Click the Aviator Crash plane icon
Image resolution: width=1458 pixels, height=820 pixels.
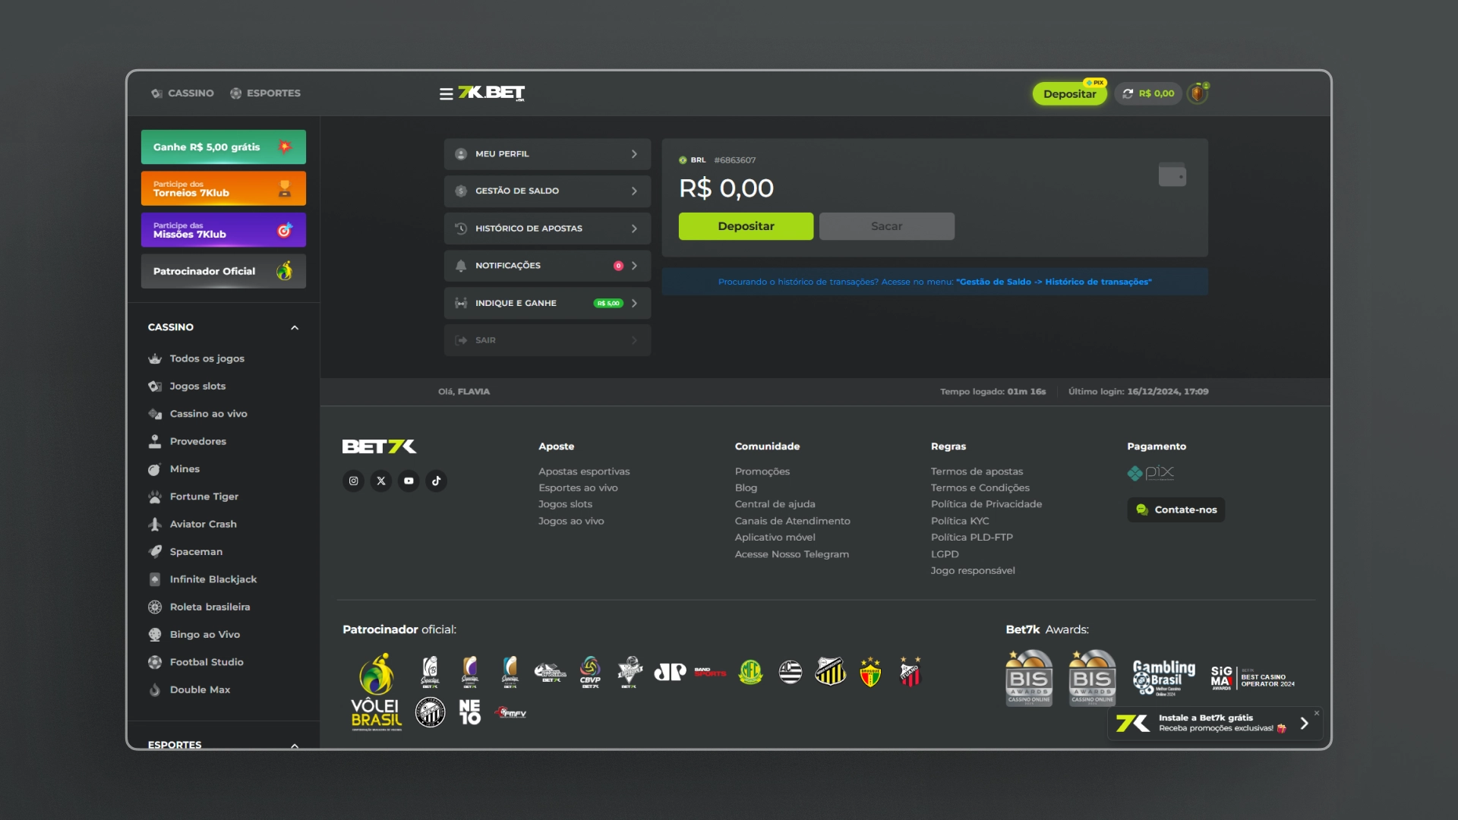[155, 524]
